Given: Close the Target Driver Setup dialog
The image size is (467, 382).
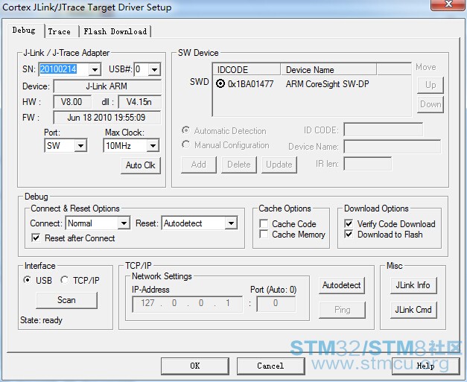Looking at the screenshot, I should click(x=448, y=4).
